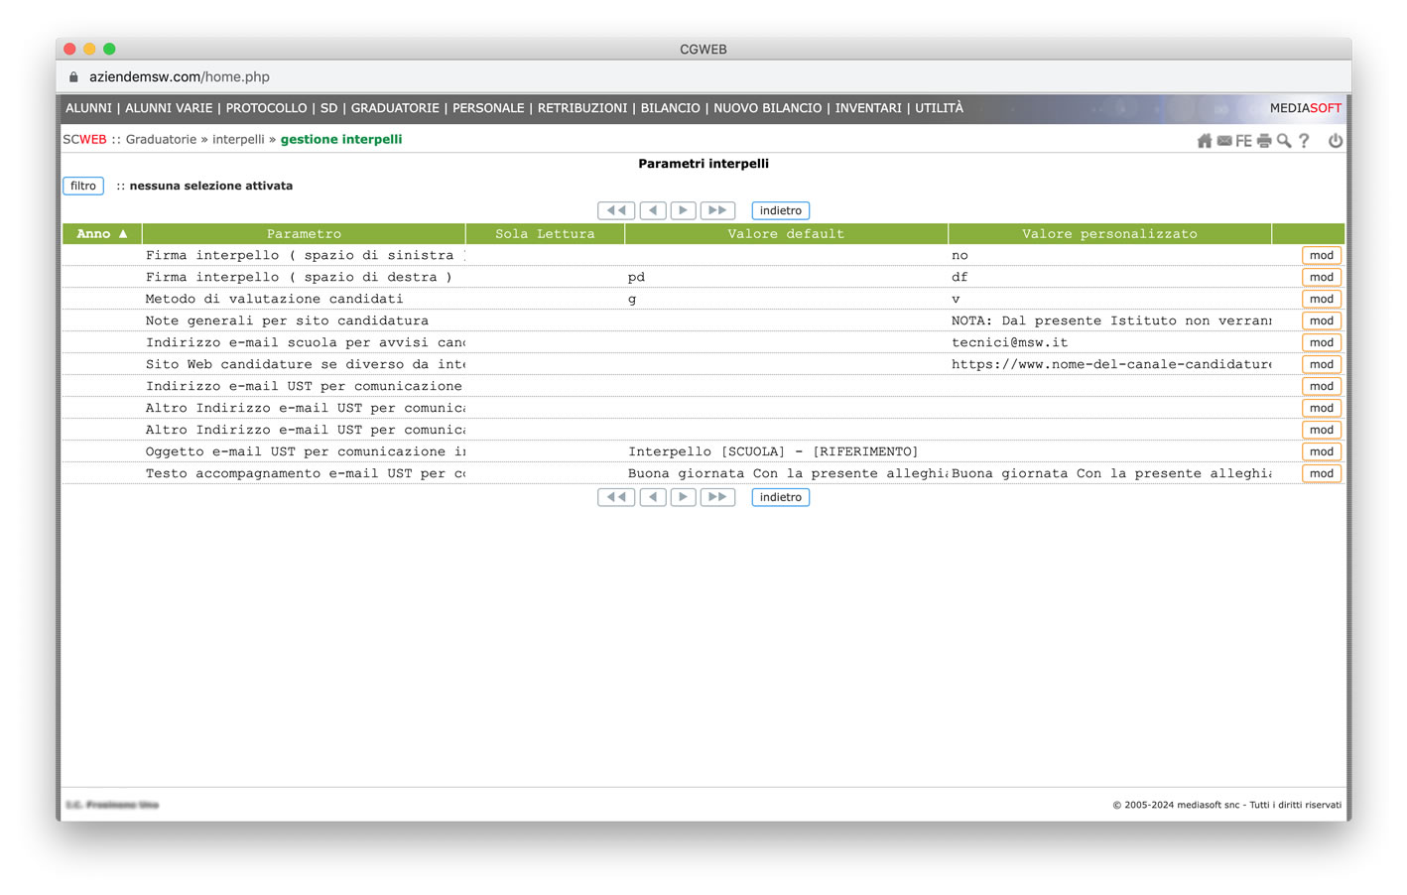
Task: Open messages via the envelope icon
Action: 1224,141
